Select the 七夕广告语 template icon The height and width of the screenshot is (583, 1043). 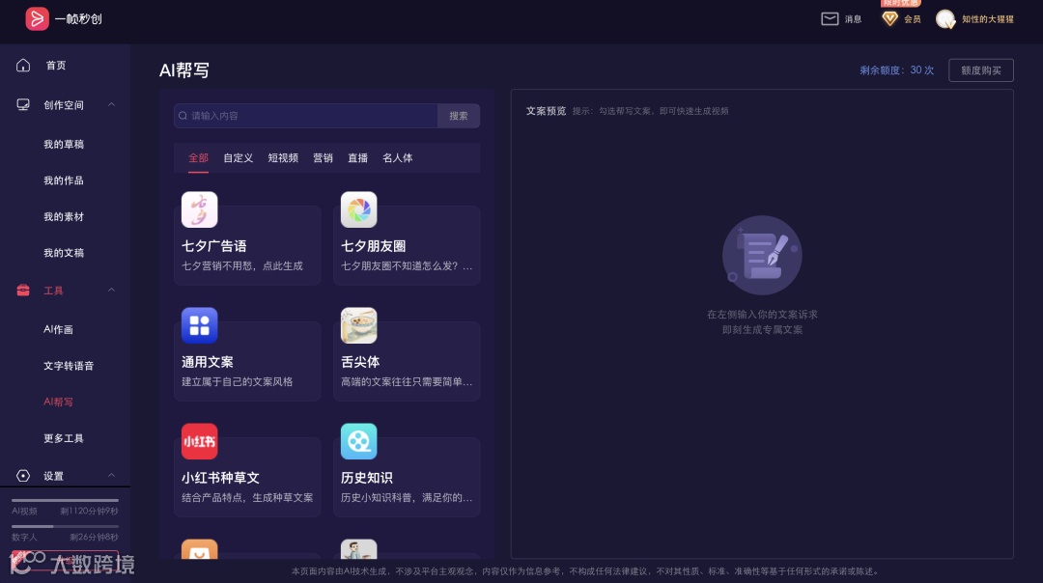coord(200,209)
